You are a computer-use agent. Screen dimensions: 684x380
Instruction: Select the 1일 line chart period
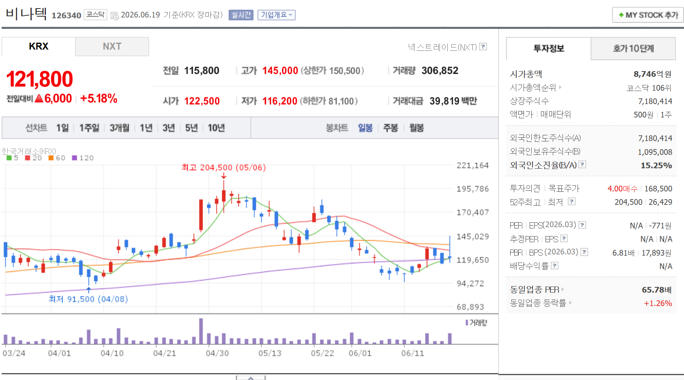[x=63, y=128]
